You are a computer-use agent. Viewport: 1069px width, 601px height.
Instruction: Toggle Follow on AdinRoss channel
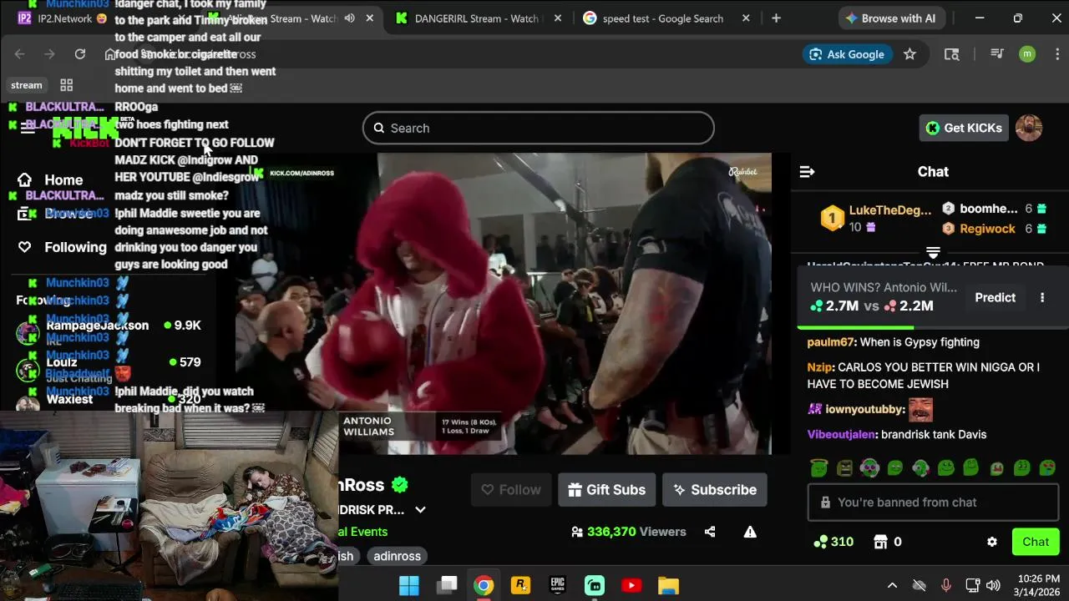511,490
